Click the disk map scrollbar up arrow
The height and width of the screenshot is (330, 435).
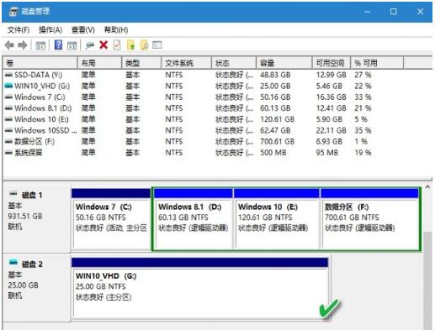[x=427, y=186]
